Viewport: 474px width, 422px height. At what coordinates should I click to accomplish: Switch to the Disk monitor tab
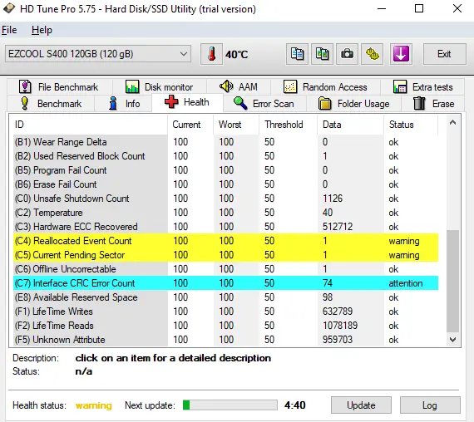(x=160, y=87)
